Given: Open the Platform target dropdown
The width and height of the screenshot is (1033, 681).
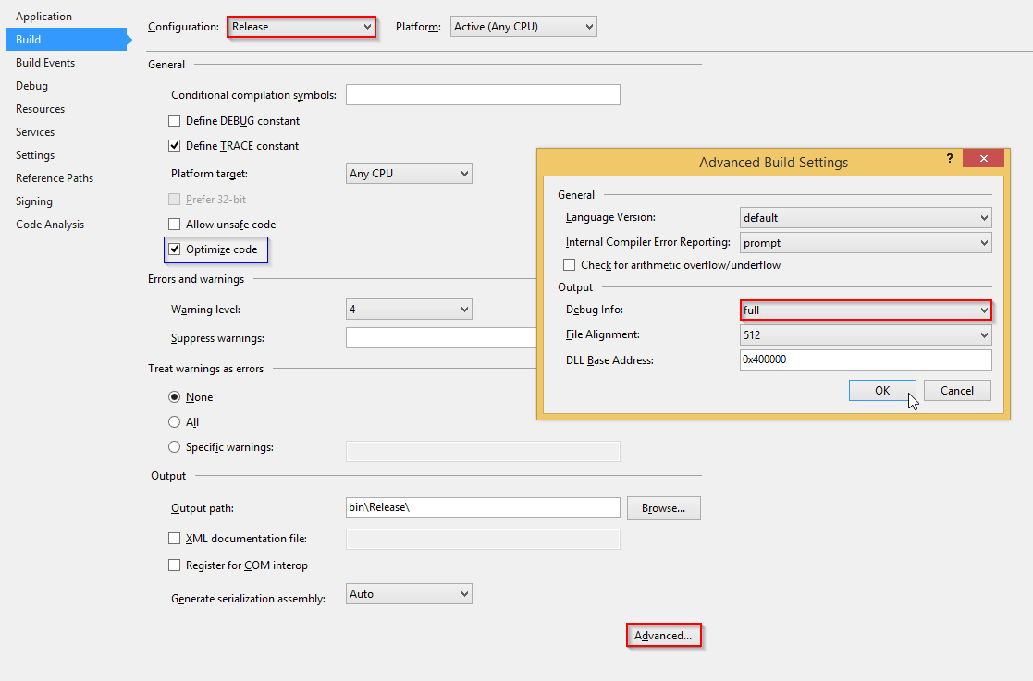Looking at the screenshot, I should tap(409, 174).
